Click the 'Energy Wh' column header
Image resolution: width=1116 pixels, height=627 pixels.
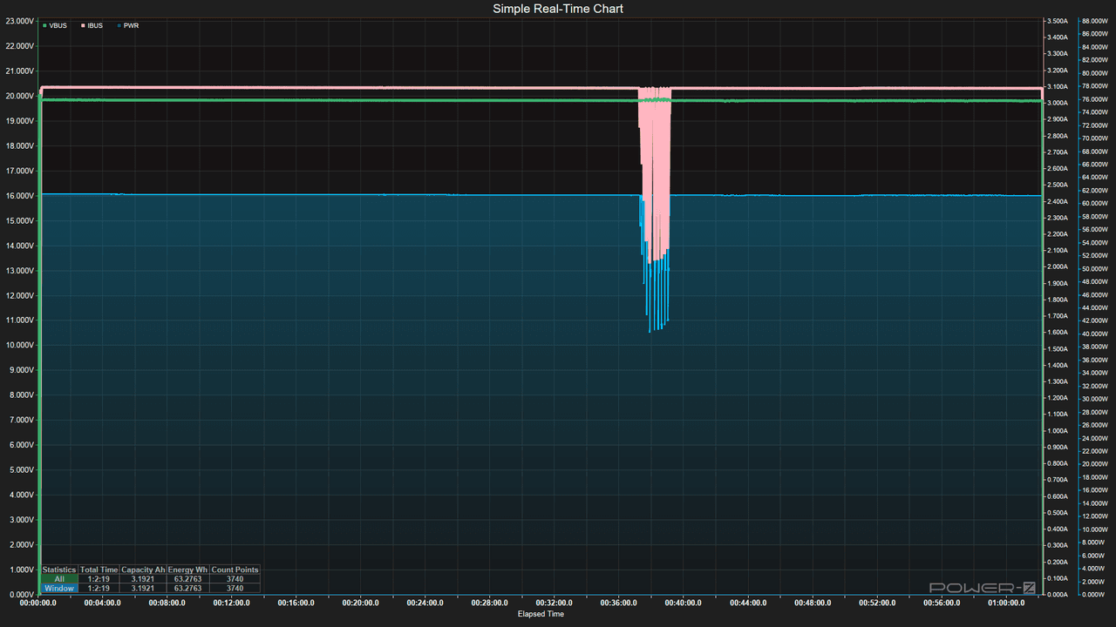[187, 570]
